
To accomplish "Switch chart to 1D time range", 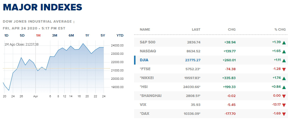I will (x=6, y=35).
